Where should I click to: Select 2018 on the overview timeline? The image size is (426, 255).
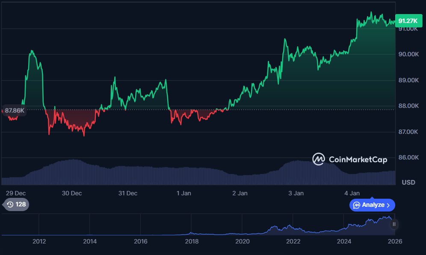coord(192,241)
